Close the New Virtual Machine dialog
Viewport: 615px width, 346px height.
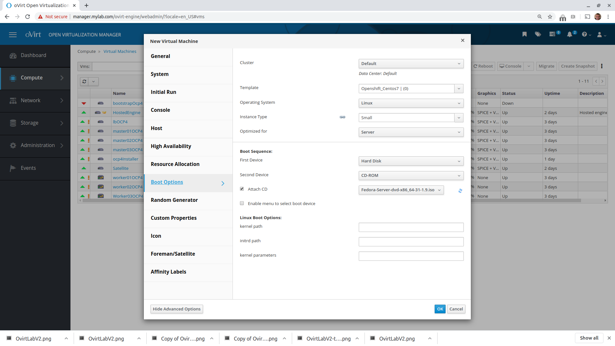(463, 40)
